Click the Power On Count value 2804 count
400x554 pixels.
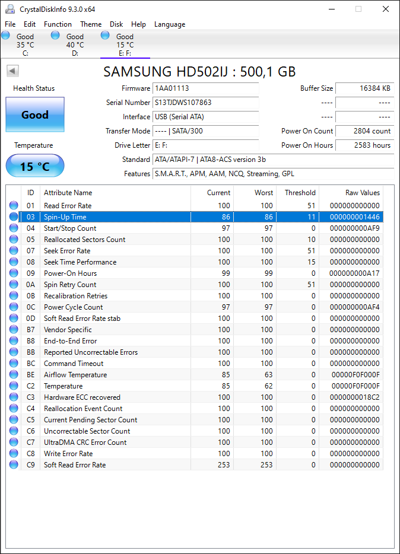point(364,131)
